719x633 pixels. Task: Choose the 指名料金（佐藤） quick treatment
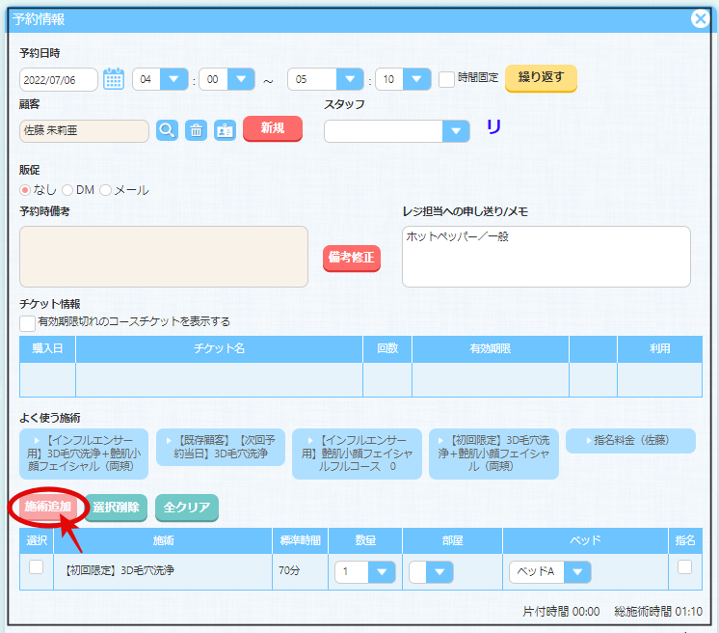(x=630, y=441)
